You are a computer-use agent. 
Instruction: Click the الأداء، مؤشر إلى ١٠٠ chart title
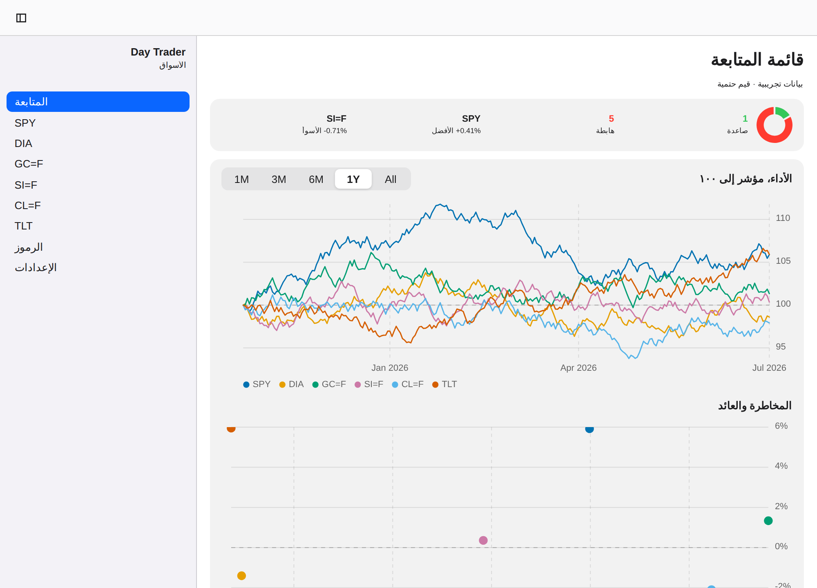tap(746, 179)
